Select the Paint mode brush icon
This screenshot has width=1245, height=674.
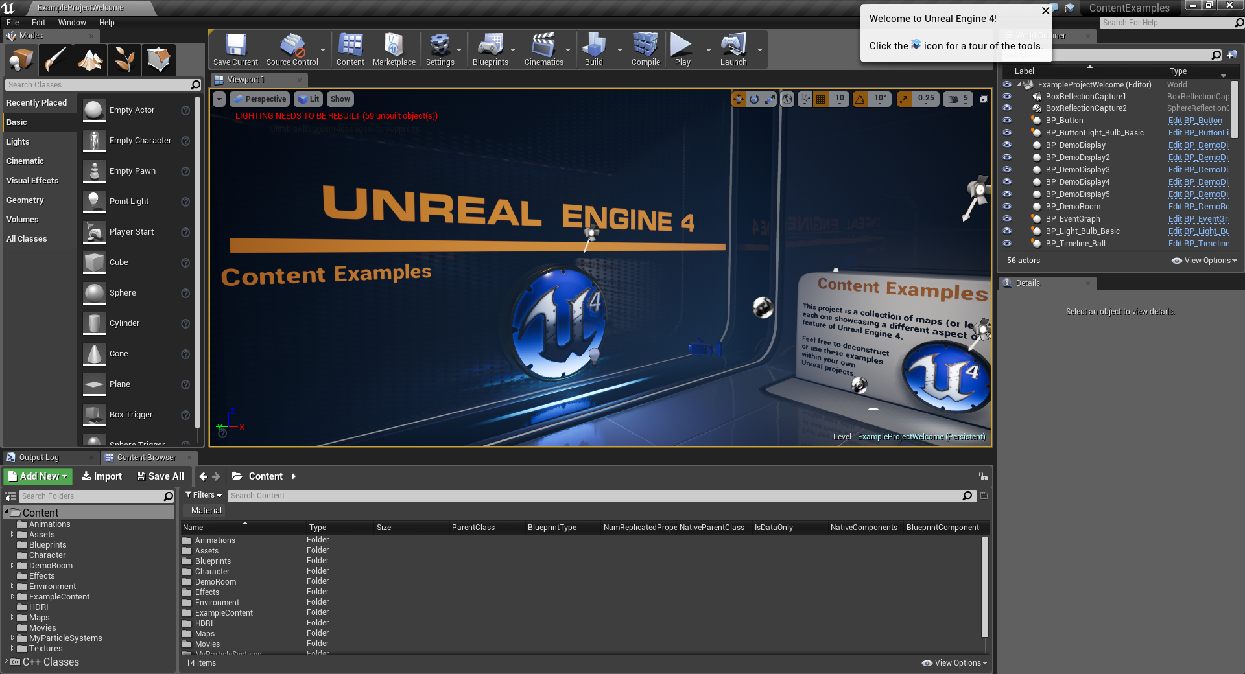coord(56,60)
